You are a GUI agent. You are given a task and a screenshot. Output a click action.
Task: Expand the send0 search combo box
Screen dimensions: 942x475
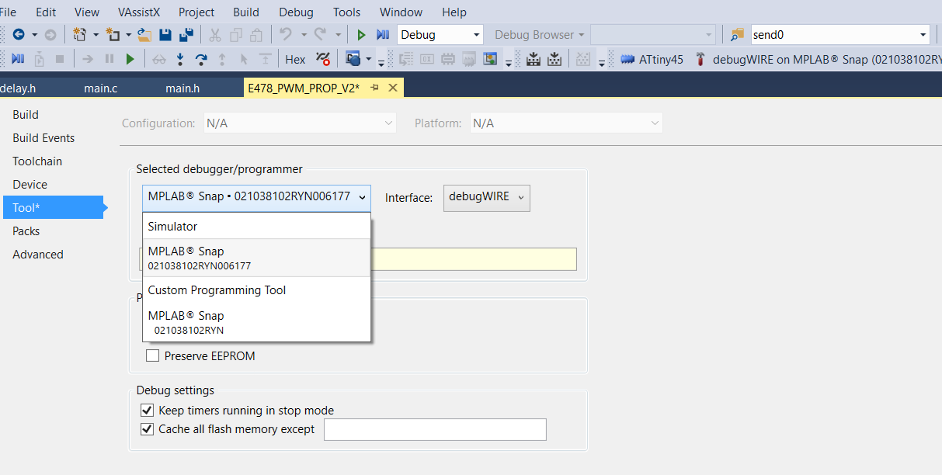click(923, 35)
